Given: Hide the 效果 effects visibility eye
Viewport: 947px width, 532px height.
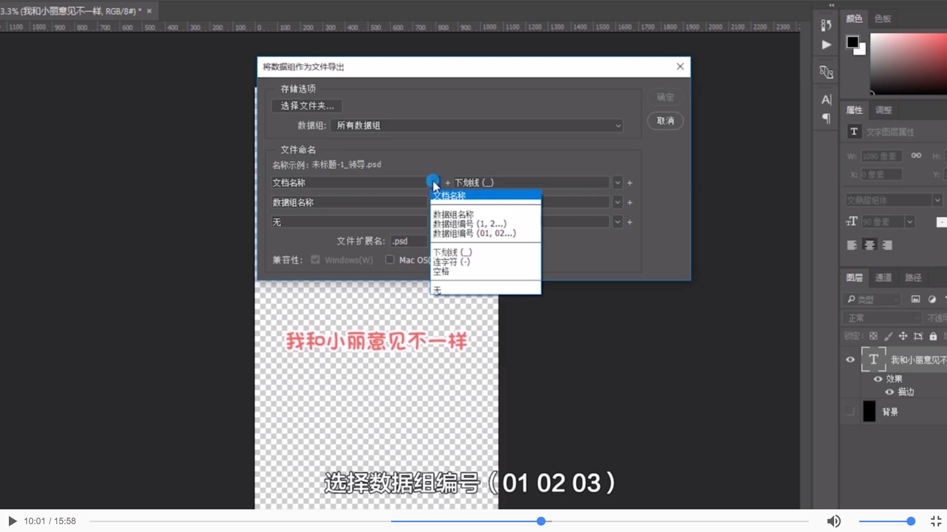Looking at the screenshot, I should coord(878,379).
